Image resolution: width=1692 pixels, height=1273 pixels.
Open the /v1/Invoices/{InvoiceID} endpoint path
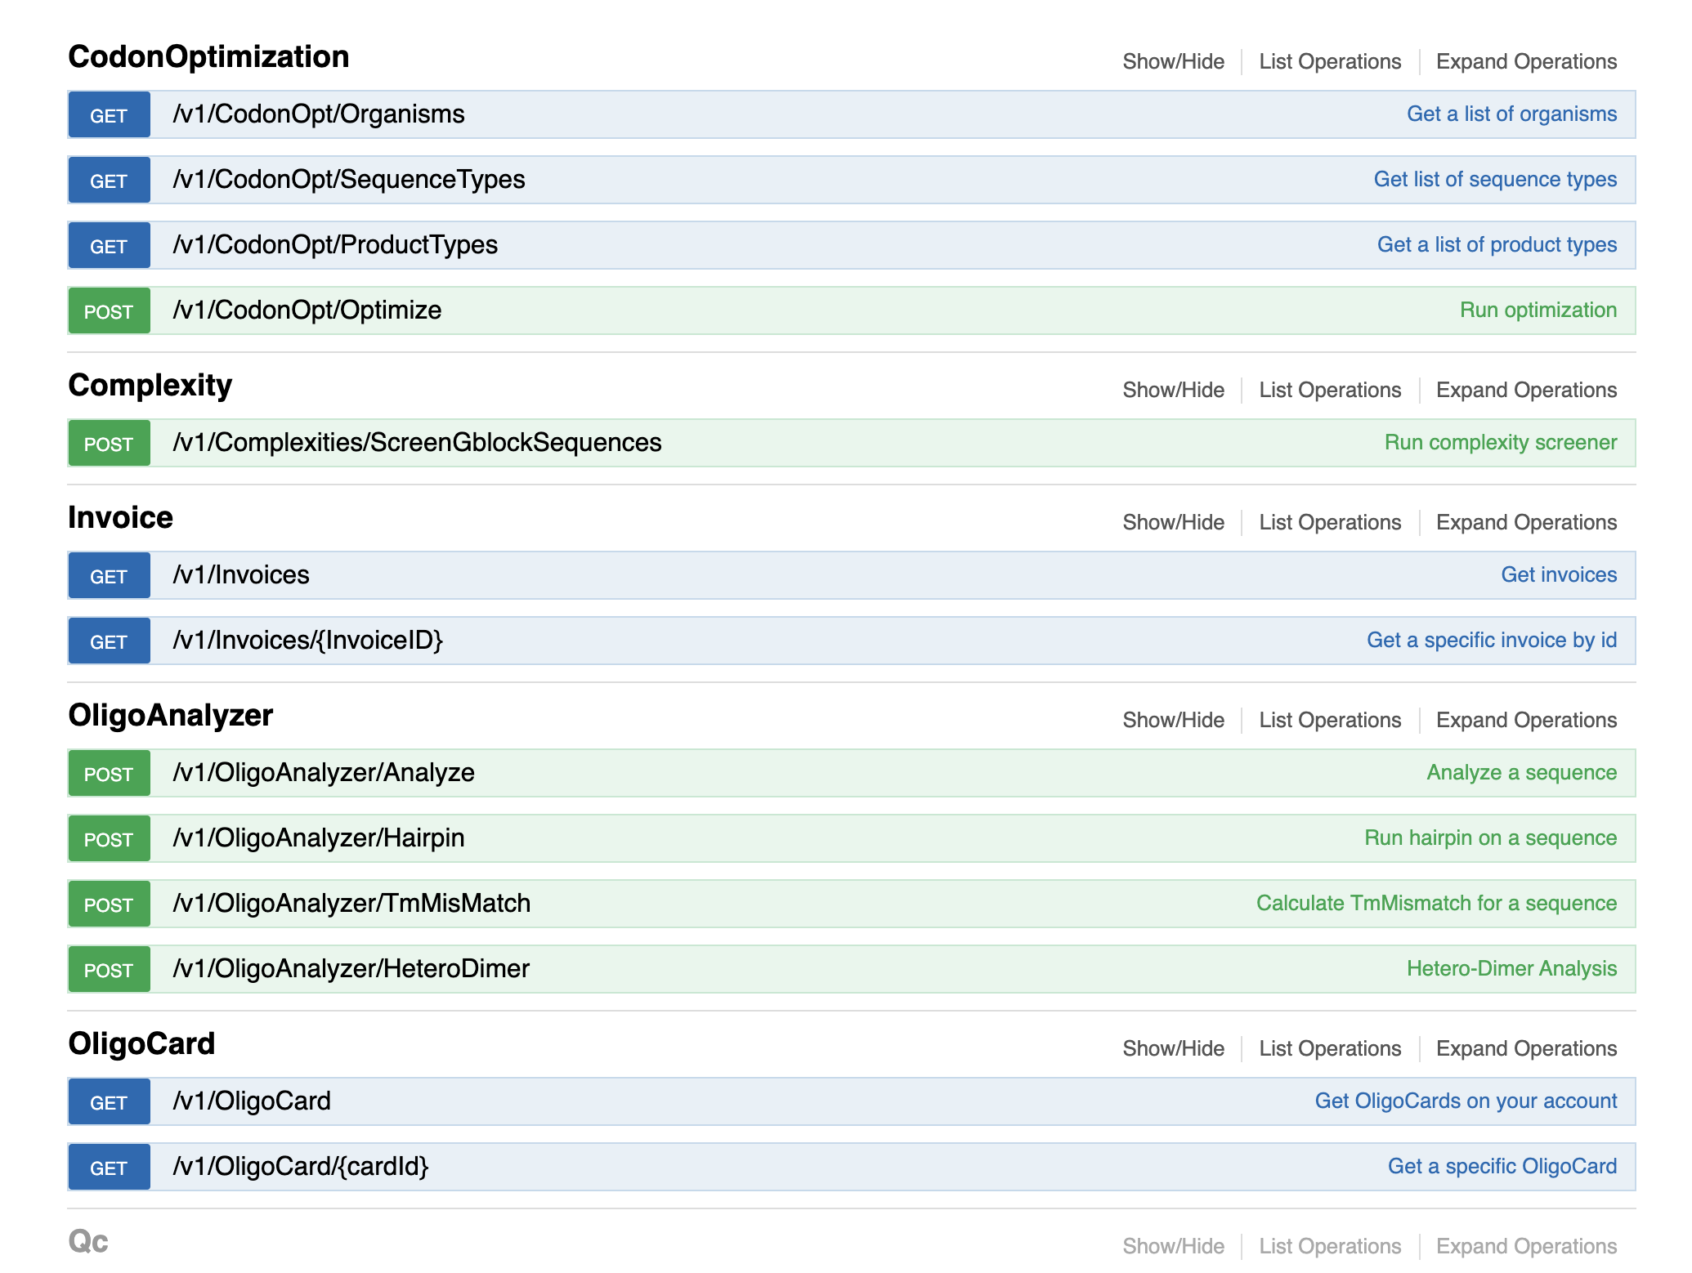(x=307, y=640)
